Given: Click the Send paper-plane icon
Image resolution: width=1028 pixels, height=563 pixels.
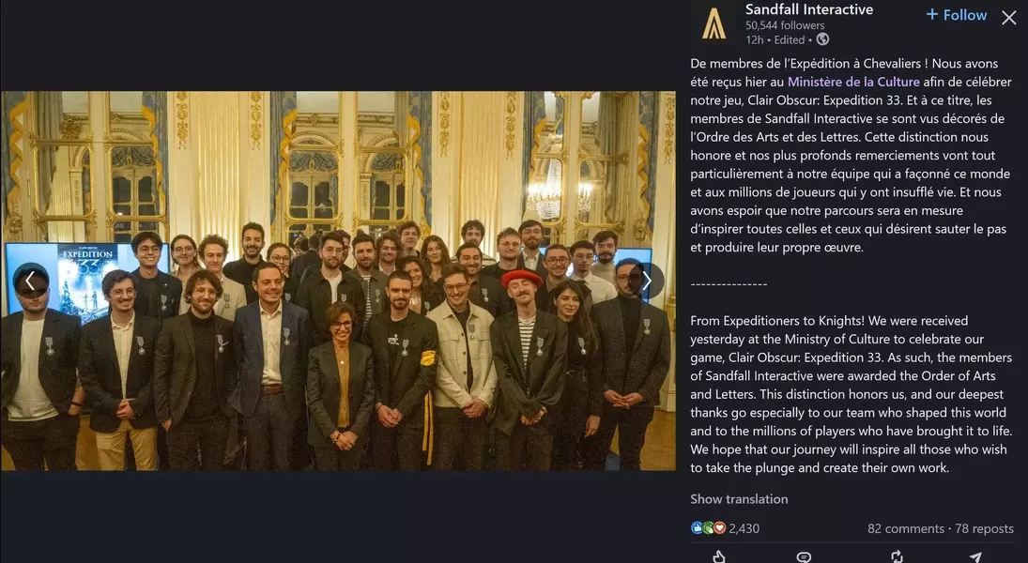Looking at the screenshot, I should coord(975,556).
